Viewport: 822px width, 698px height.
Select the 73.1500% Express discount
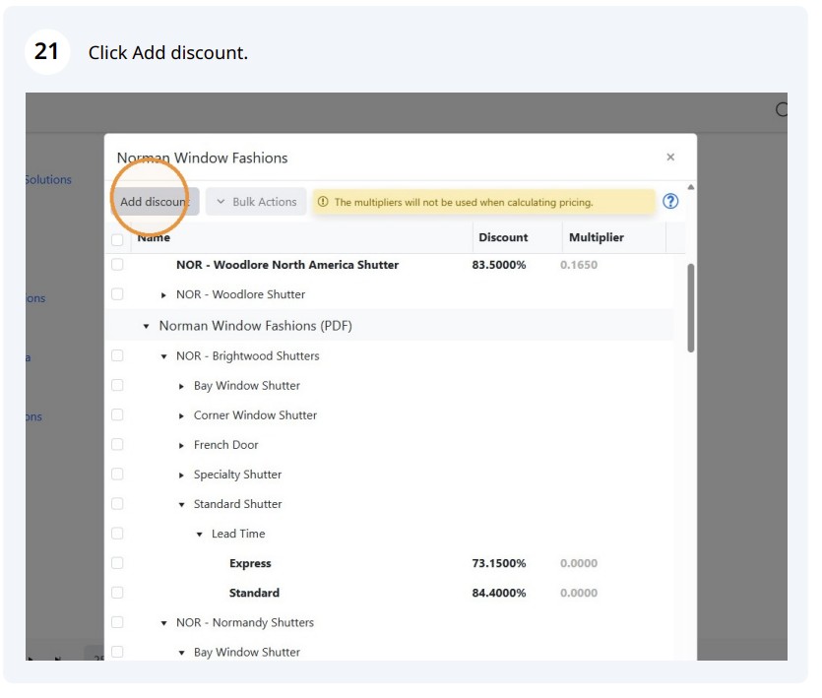click(499, 564)
